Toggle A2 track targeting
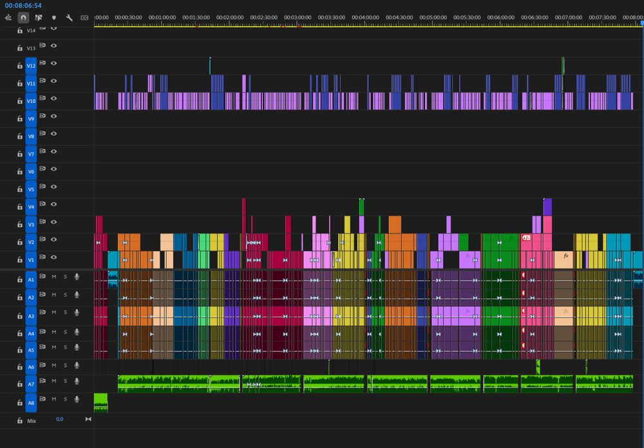644x448 pixels. 31,297
